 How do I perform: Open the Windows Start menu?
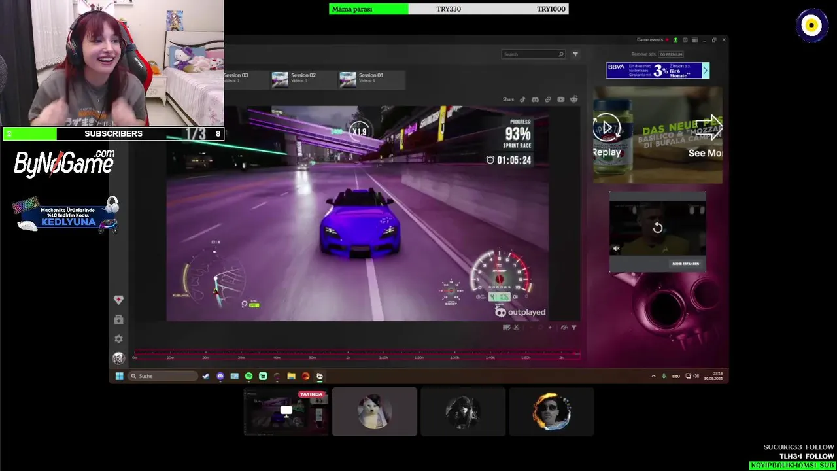pyautogui.click(x=119, y=376)
